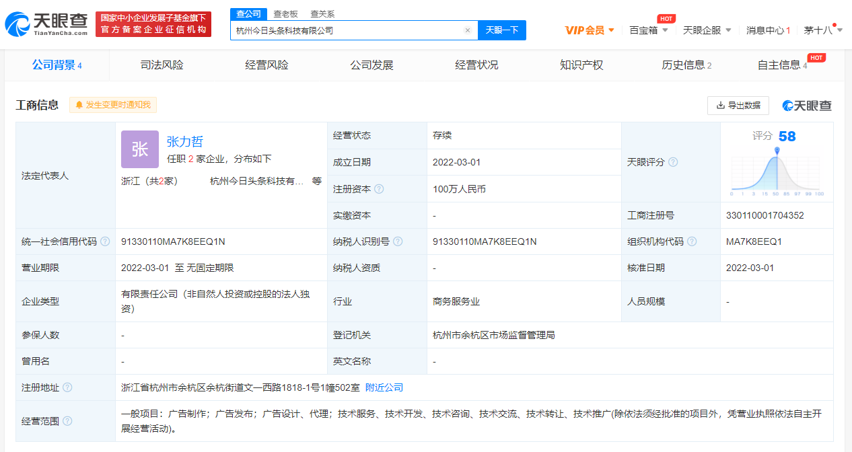Switch to the 司法风险 tab

pyautogui.click(x=162, y=65)
